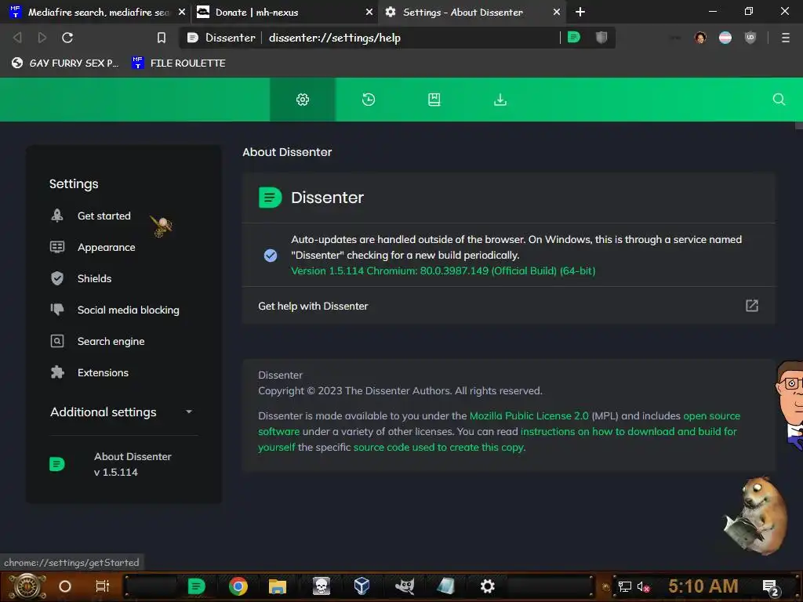Open GIMP from the taskbar

click(x=405, y=586)
